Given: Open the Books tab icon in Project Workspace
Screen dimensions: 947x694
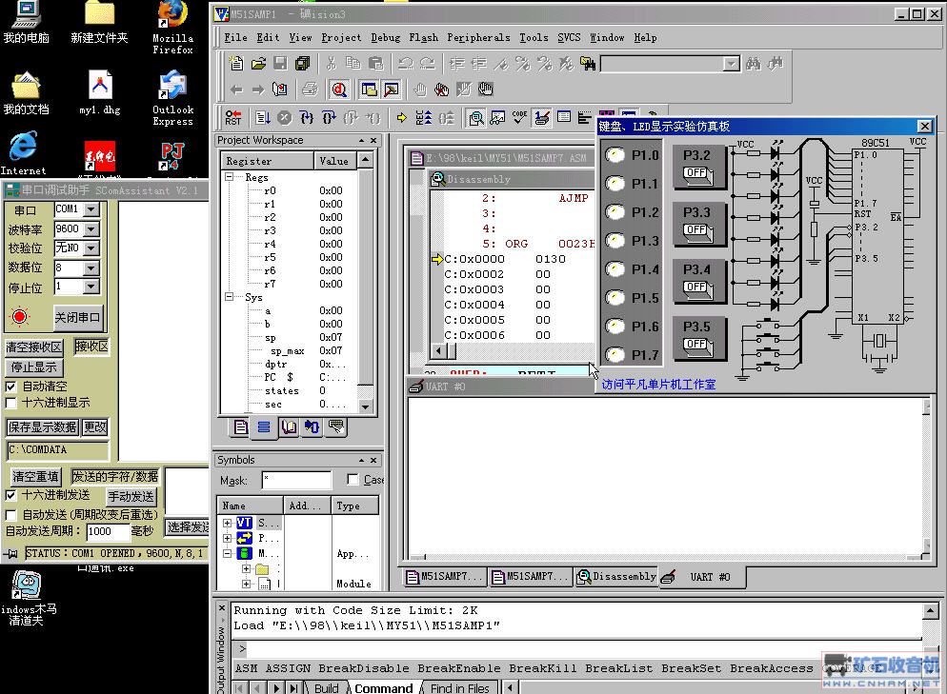Looking at the screenshot, I should pos(288,427).
